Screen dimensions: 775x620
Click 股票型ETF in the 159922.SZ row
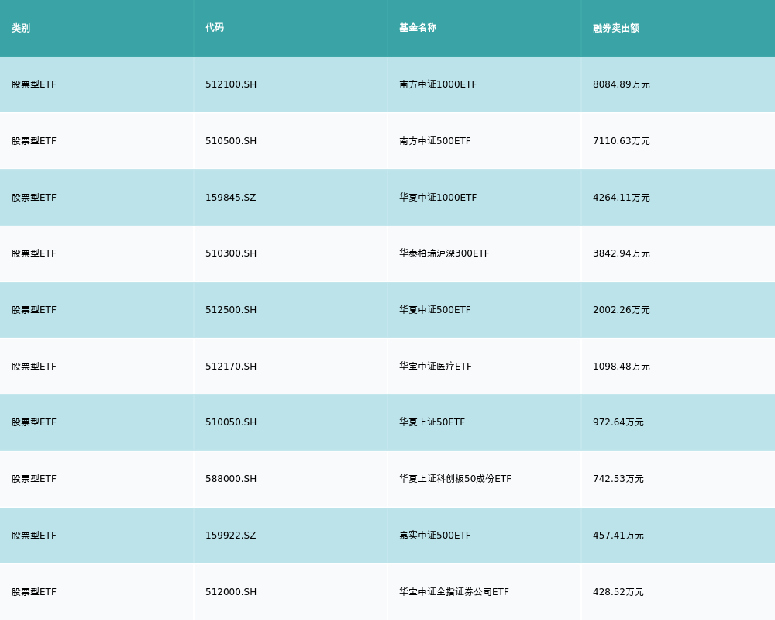(x=34, y=536)
